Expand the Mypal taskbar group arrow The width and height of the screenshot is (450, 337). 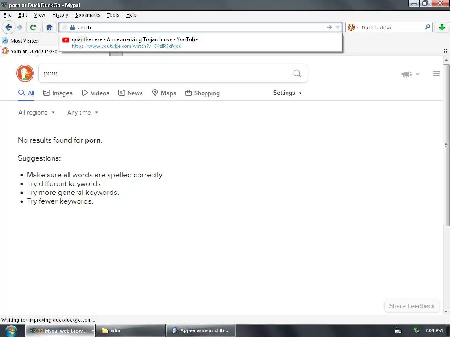coord(93,331)
